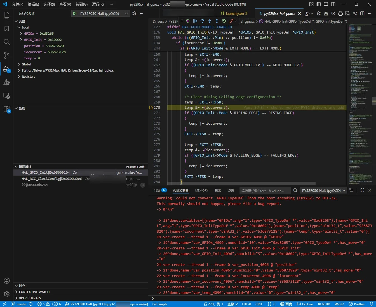
Task: Open the Extensions view with badge 9
Action: [6, 109]
